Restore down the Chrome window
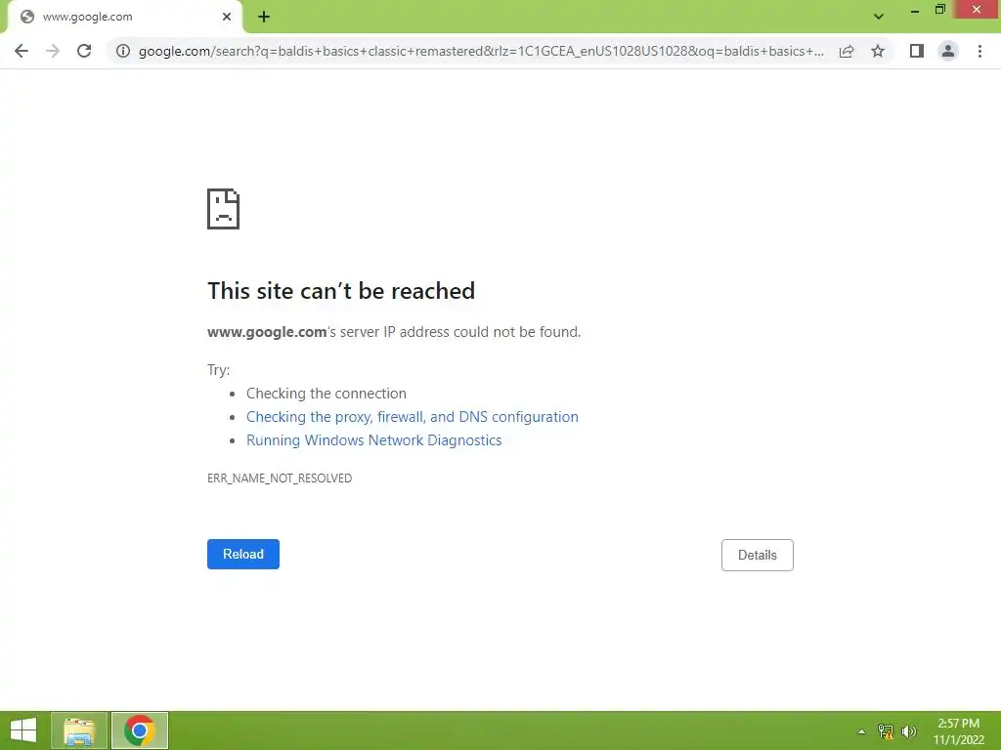 pyautogui.click(x=940, y=10)
